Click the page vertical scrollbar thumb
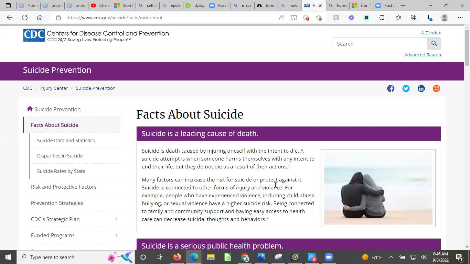The image size is (470, 264). click(x=467, y=47)
